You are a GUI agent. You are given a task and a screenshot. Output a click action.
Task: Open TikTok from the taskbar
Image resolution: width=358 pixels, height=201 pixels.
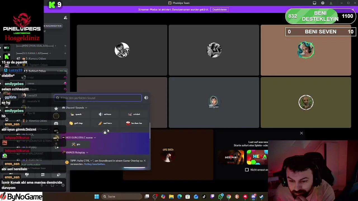pyautogui.click(x=204, y=197)
